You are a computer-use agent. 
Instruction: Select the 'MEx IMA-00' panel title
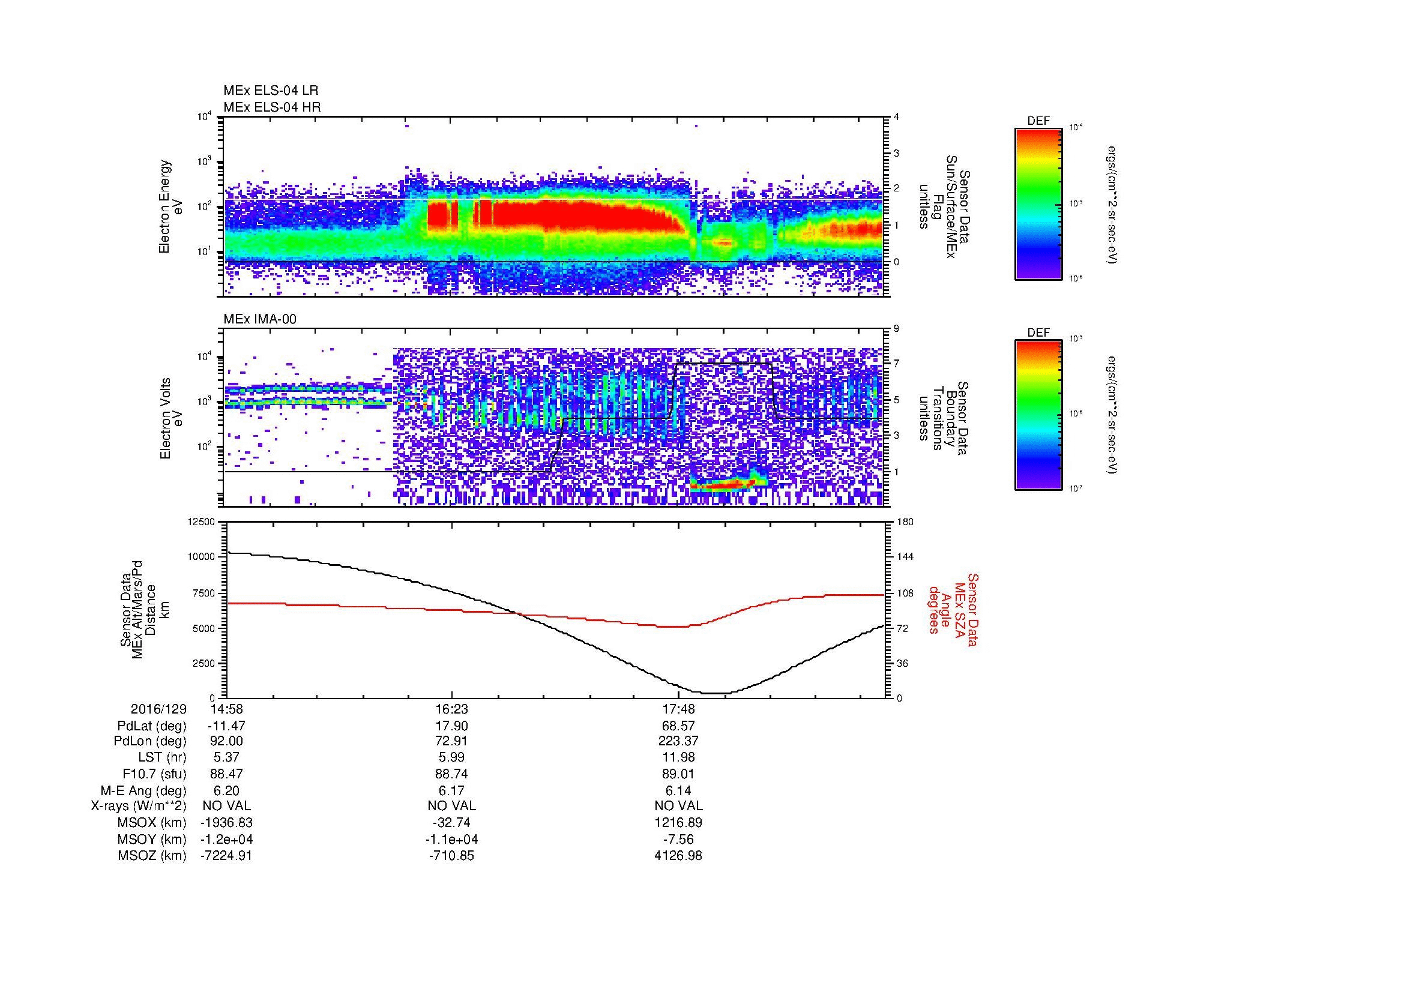(x=260, y=319)
